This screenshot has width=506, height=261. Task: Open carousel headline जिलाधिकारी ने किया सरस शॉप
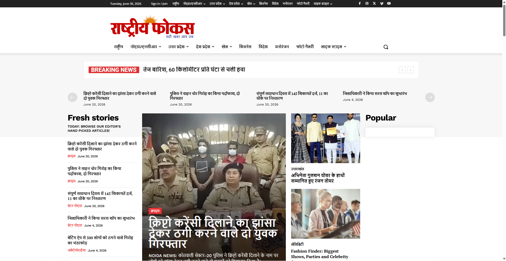(375, 93)
